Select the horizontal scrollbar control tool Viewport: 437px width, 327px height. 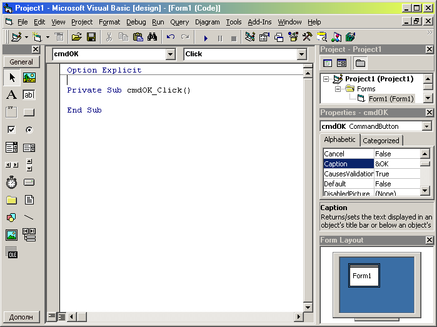pyautogui.click(x=12, y=165)
